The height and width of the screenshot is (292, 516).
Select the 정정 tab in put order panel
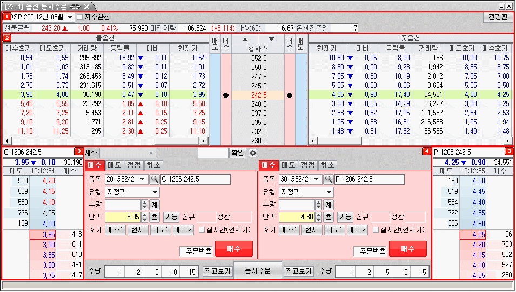coord(307,165)
